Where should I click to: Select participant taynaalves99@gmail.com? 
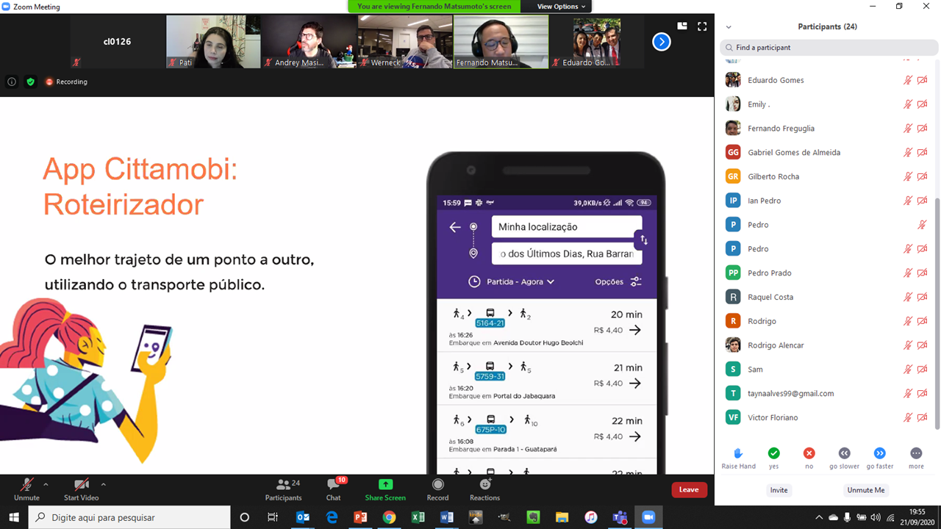click(827, 393)
